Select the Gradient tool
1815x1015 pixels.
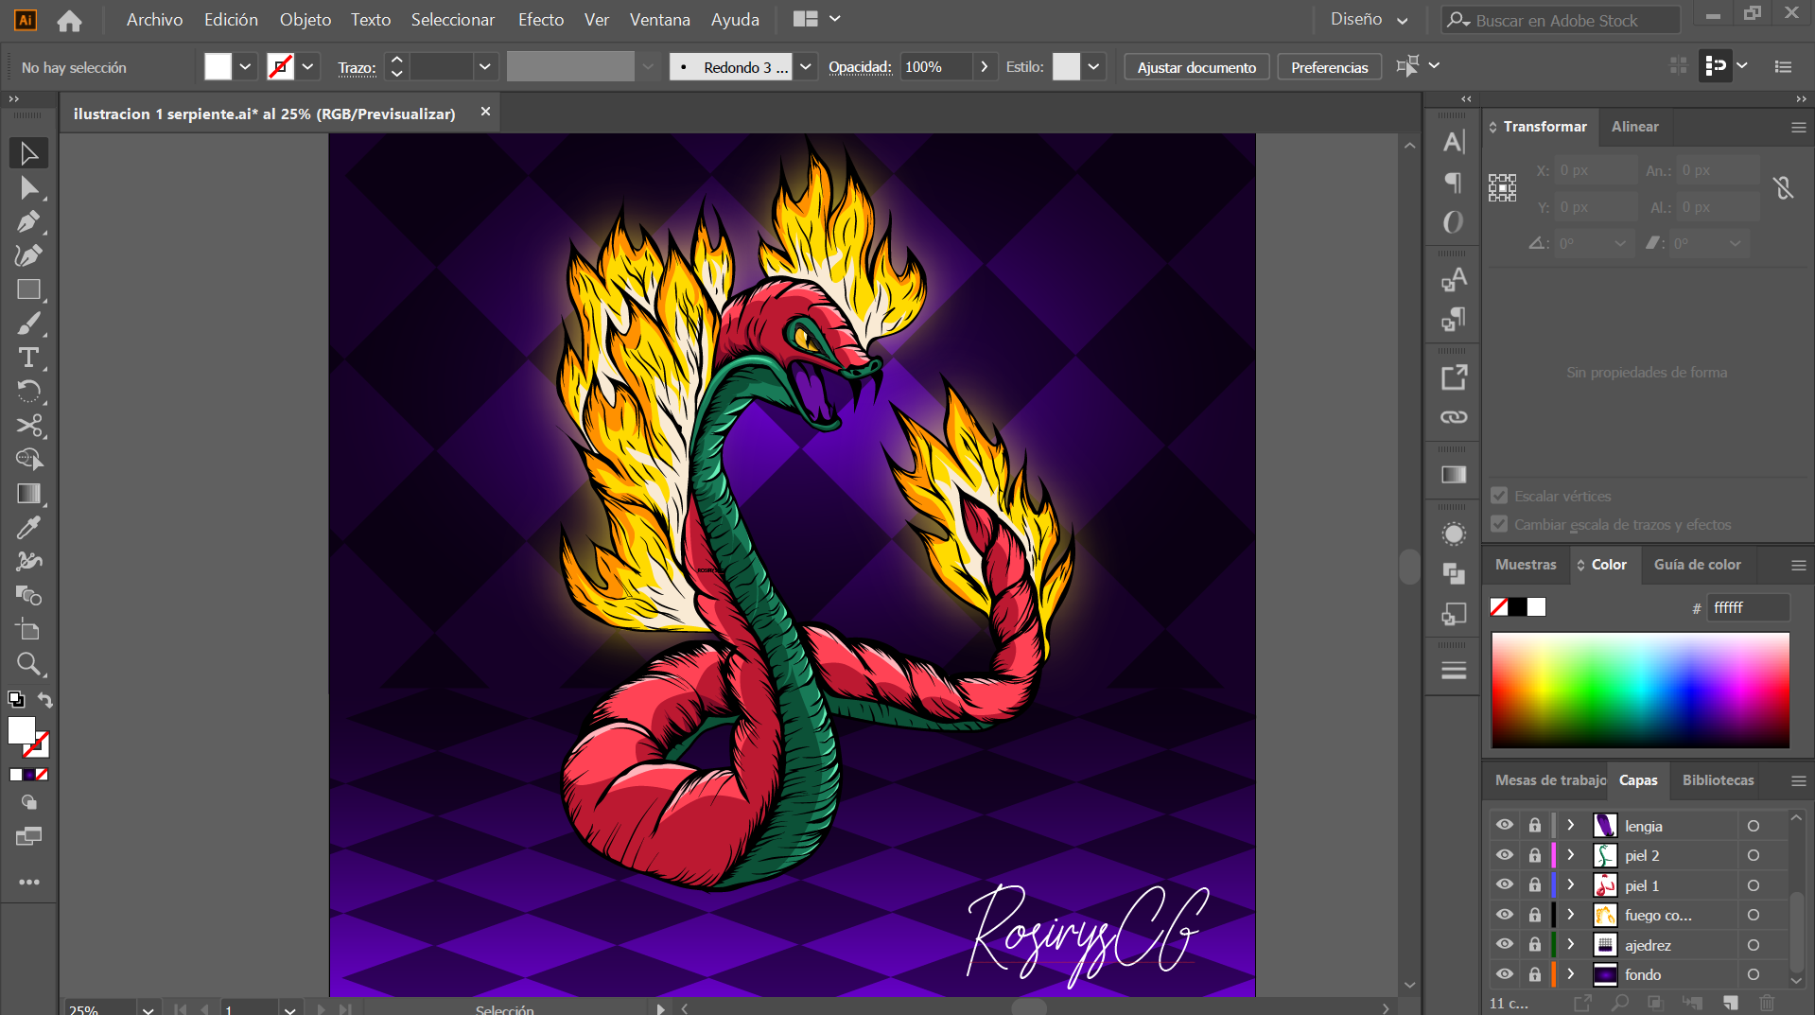click(x=28, y=494)
